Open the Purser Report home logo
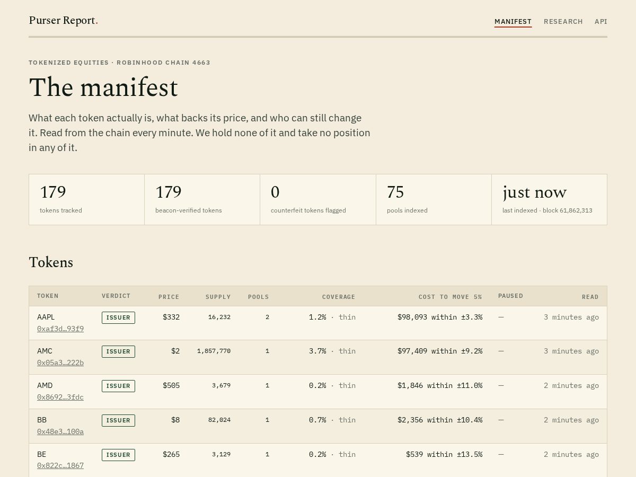This screenshot has width=636, height=477. coord(63,21)
